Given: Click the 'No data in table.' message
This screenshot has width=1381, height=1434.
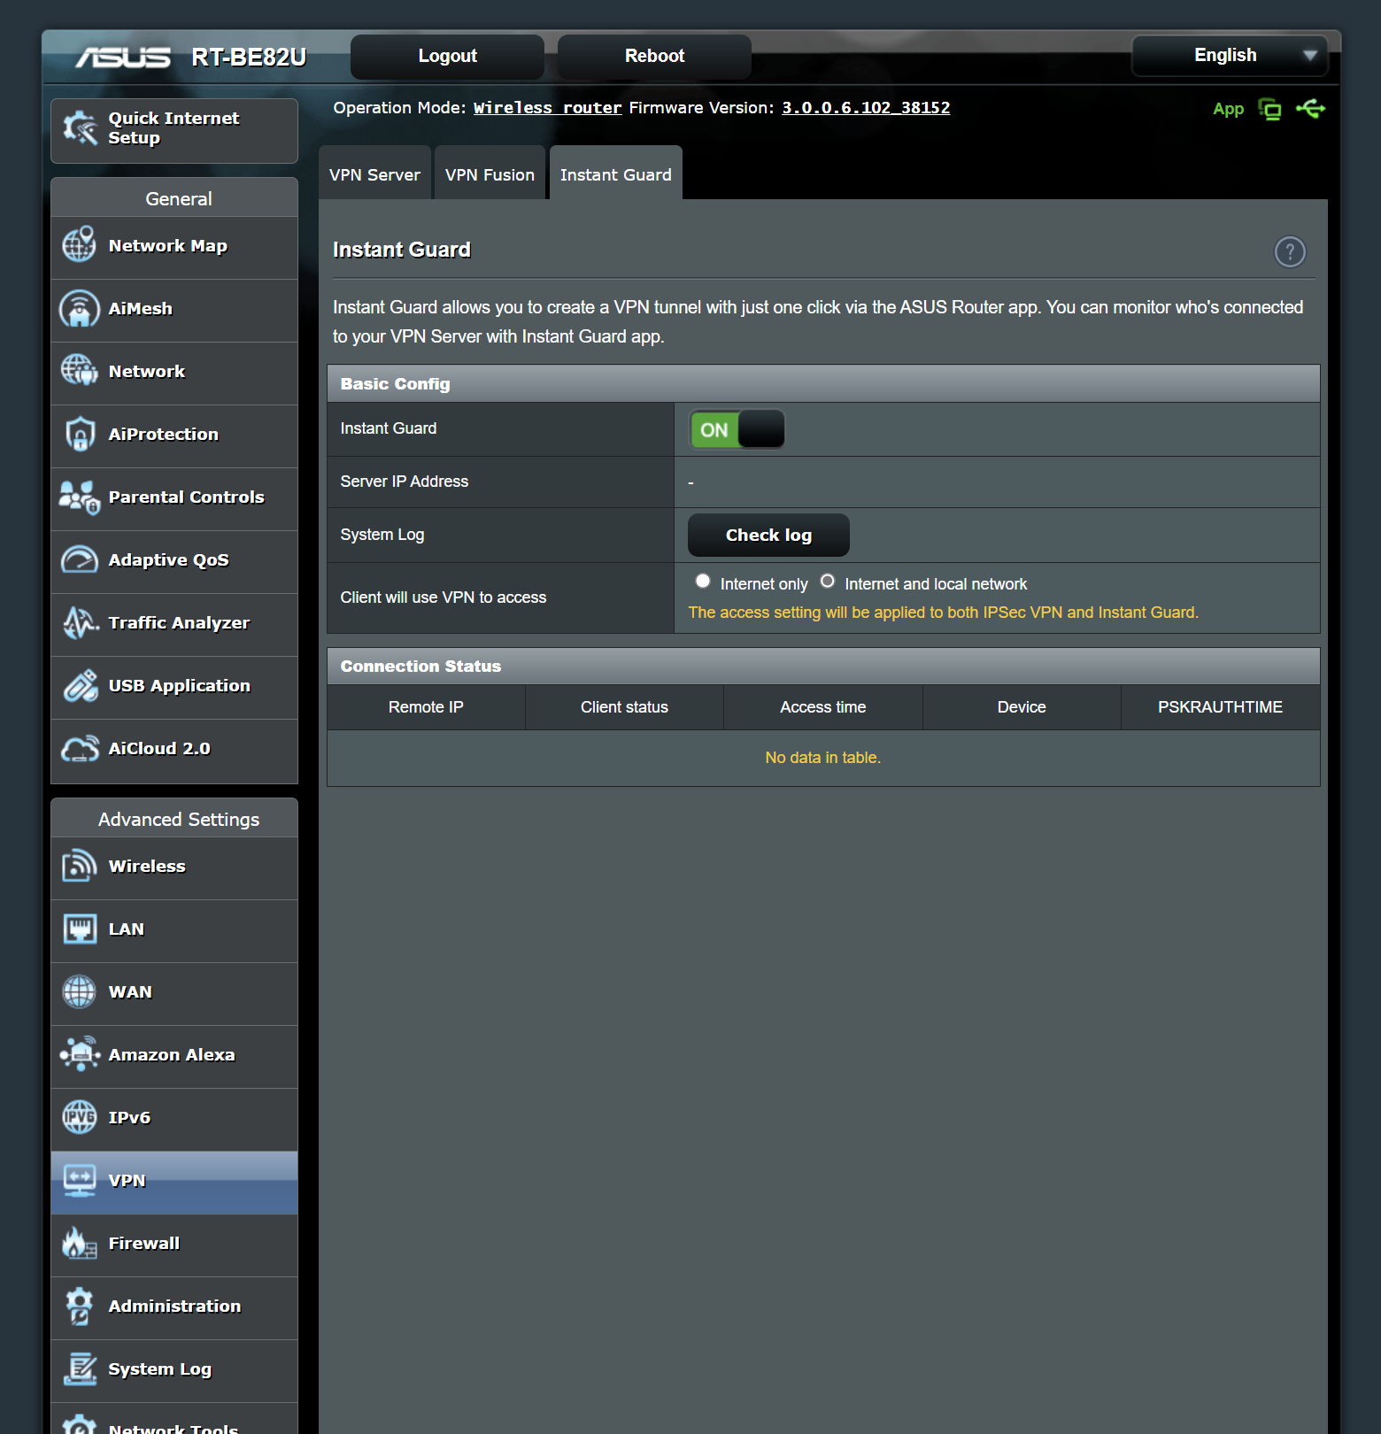Looking at the screenshot, I should point(823,758).
